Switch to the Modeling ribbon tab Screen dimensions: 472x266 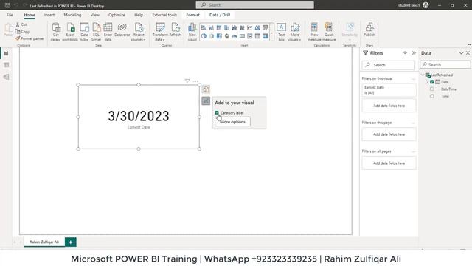coord(72,15)
